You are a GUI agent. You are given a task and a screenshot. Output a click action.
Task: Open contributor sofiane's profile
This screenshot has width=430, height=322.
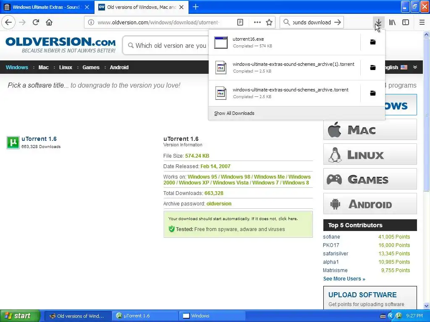331,237
